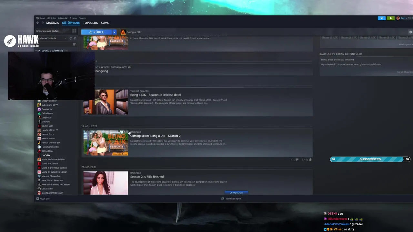Click the Mafia II (Classic) icon
This screenshot has width=413, height=232.
tap(39, 164)
